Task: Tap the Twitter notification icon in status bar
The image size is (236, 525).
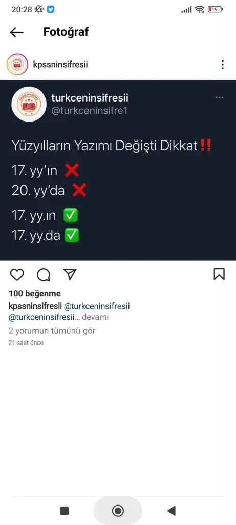Action: click(x=51, y=9)
